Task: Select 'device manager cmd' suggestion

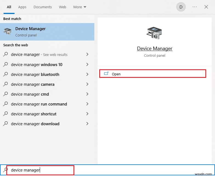Action: (47, 94)
